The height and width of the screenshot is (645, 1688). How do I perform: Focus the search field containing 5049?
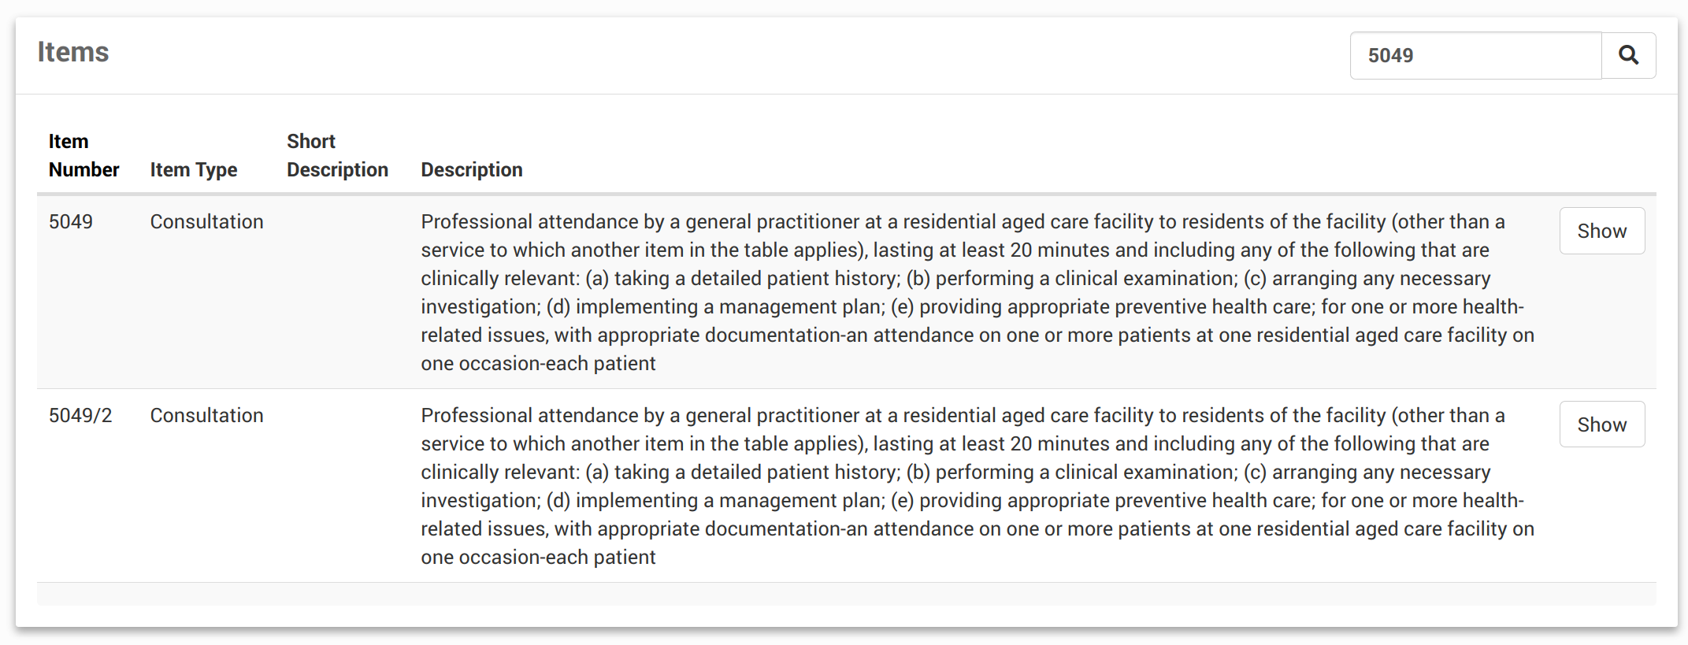[x=1476, y=55]
